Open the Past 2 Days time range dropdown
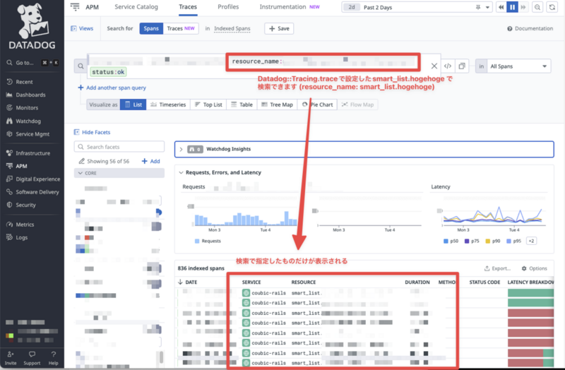 tap(417, 7)
